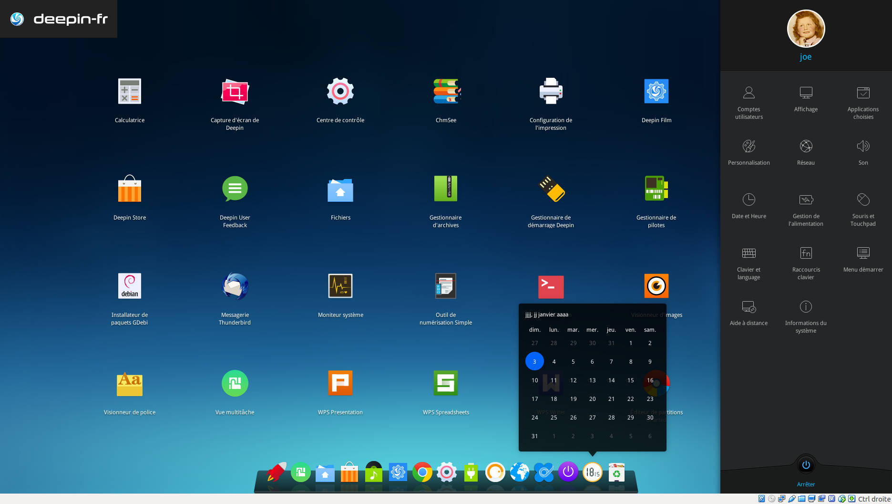Launch Deepin Film from the launcher grid
892x504 pixels.
(x=656, y=91)
